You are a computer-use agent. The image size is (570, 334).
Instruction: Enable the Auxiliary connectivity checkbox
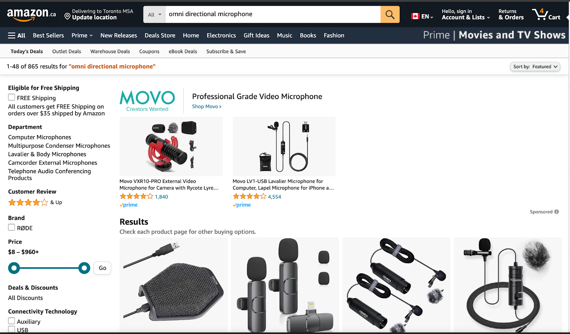click(11, 321)
